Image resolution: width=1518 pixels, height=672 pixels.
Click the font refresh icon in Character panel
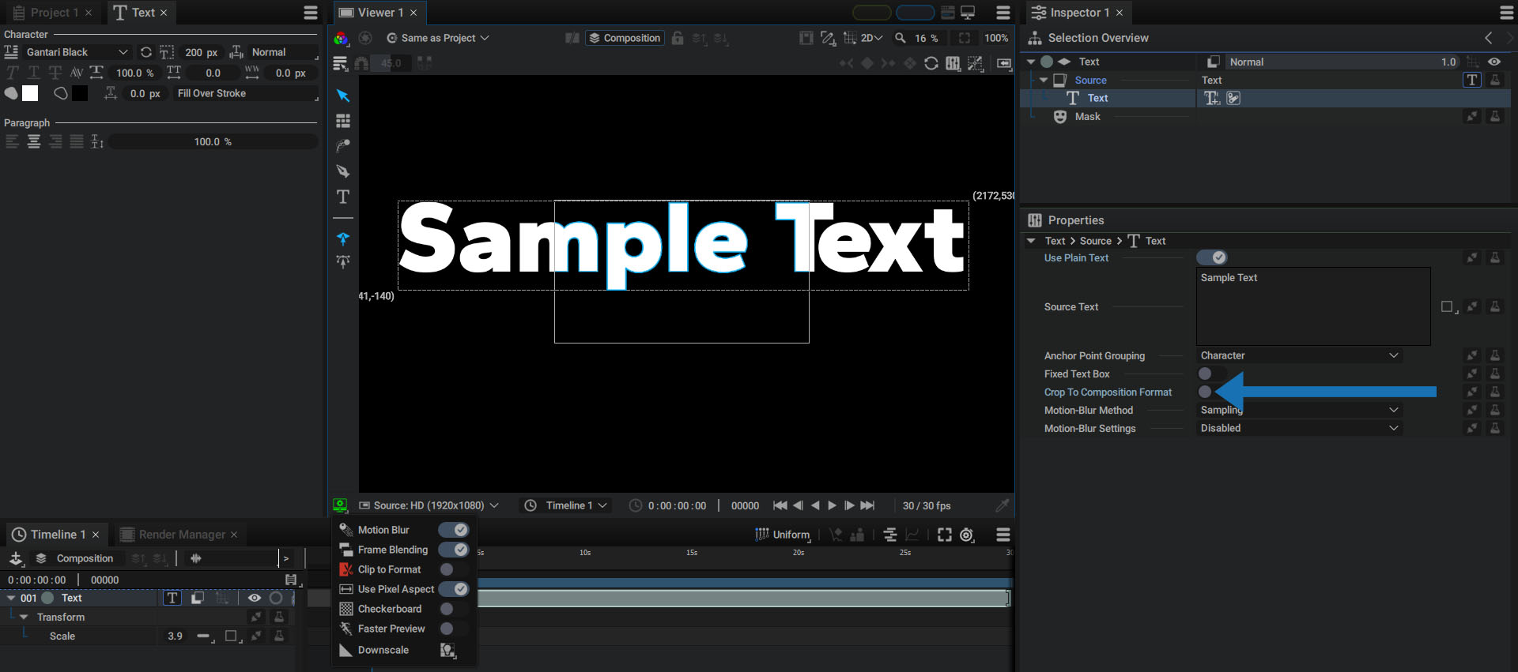coord(146,52)
